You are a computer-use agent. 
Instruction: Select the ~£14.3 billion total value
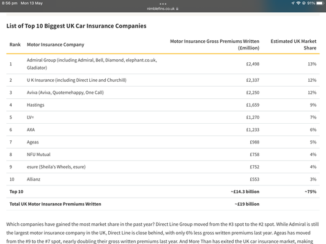pyautogui.click(x=245, y=192)
